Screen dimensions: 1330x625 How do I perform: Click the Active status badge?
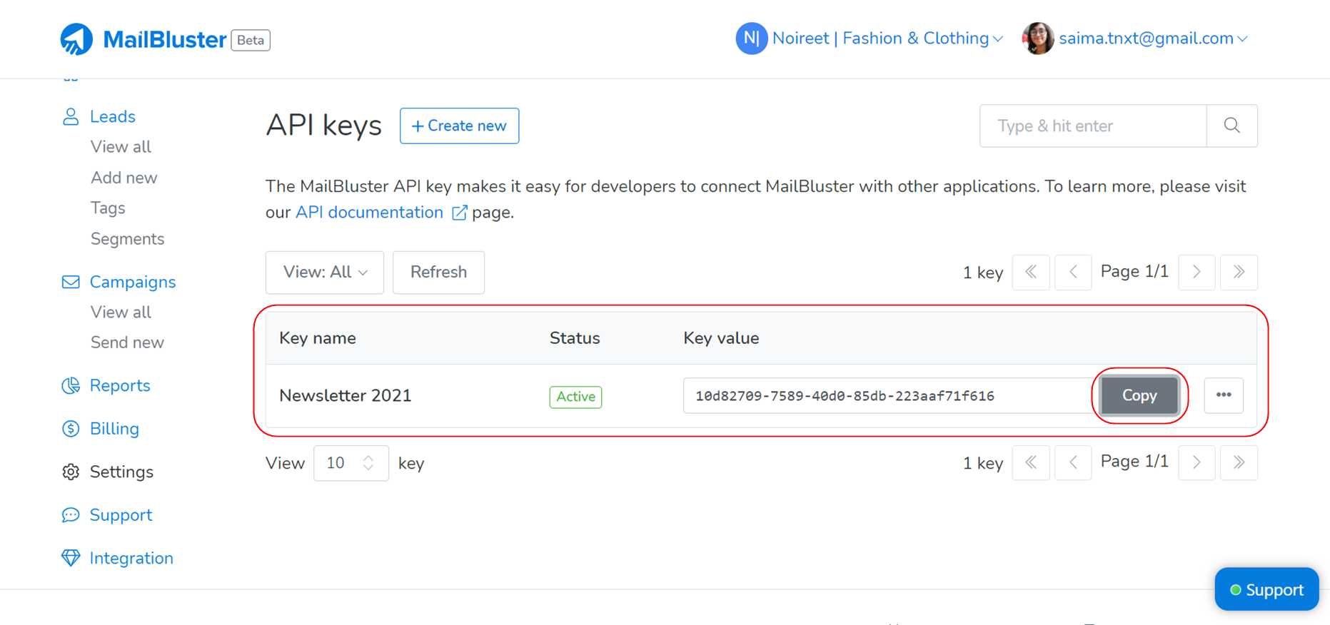pos(575,397)
